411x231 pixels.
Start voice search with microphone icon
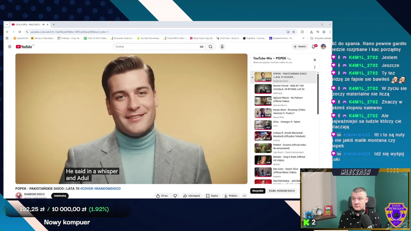(222, 47)
